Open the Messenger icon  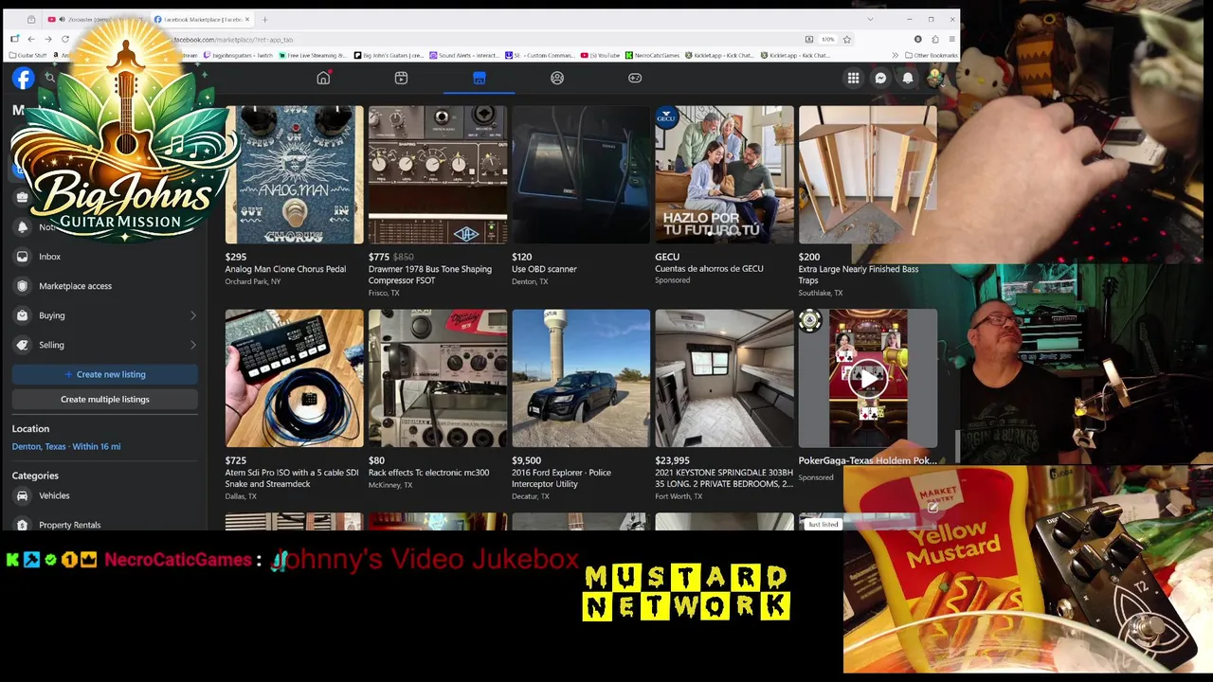tap(880, 79)
